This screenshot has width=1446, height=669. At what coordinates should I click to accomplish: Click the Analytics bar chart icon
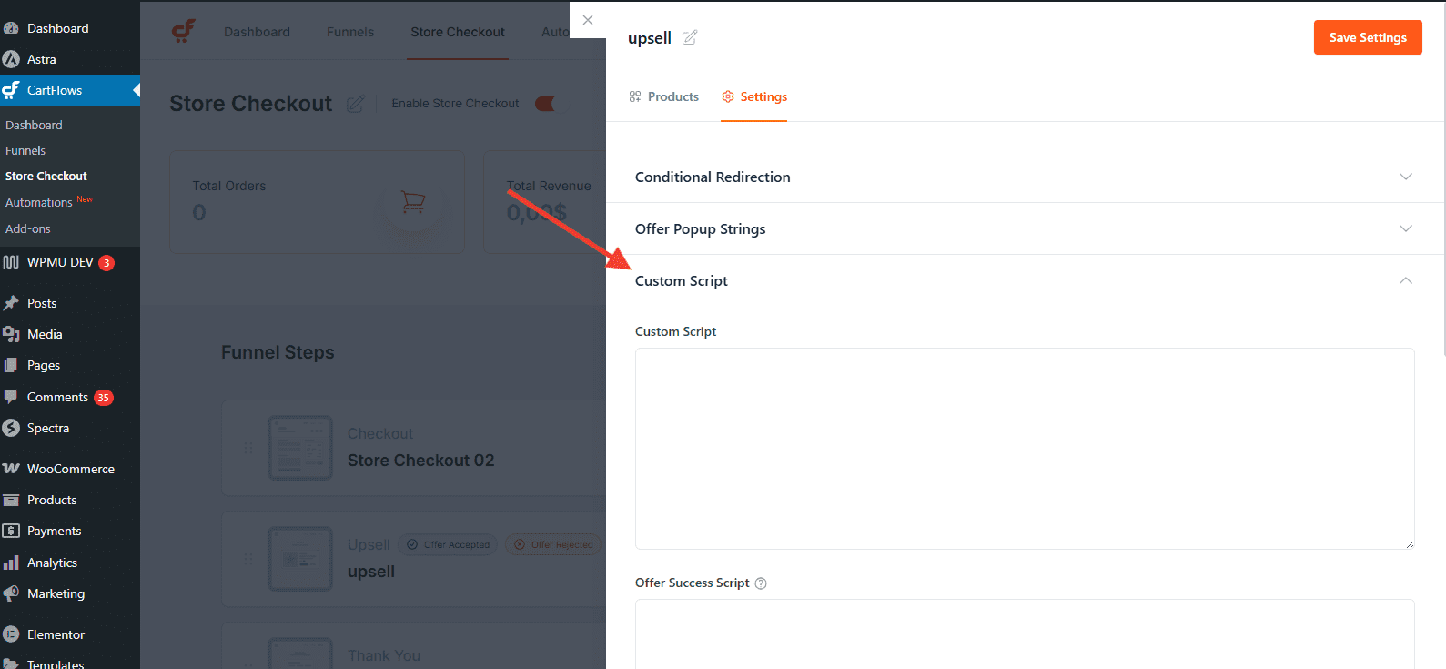[11, 563]
